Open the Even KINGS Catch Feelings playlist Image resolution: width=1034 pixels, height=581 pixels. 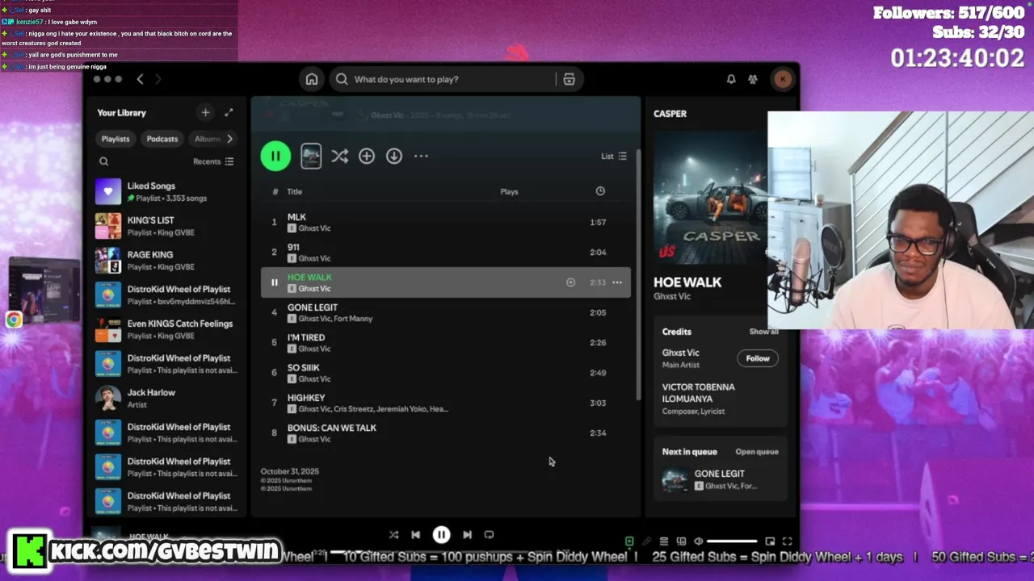[167, 329]
